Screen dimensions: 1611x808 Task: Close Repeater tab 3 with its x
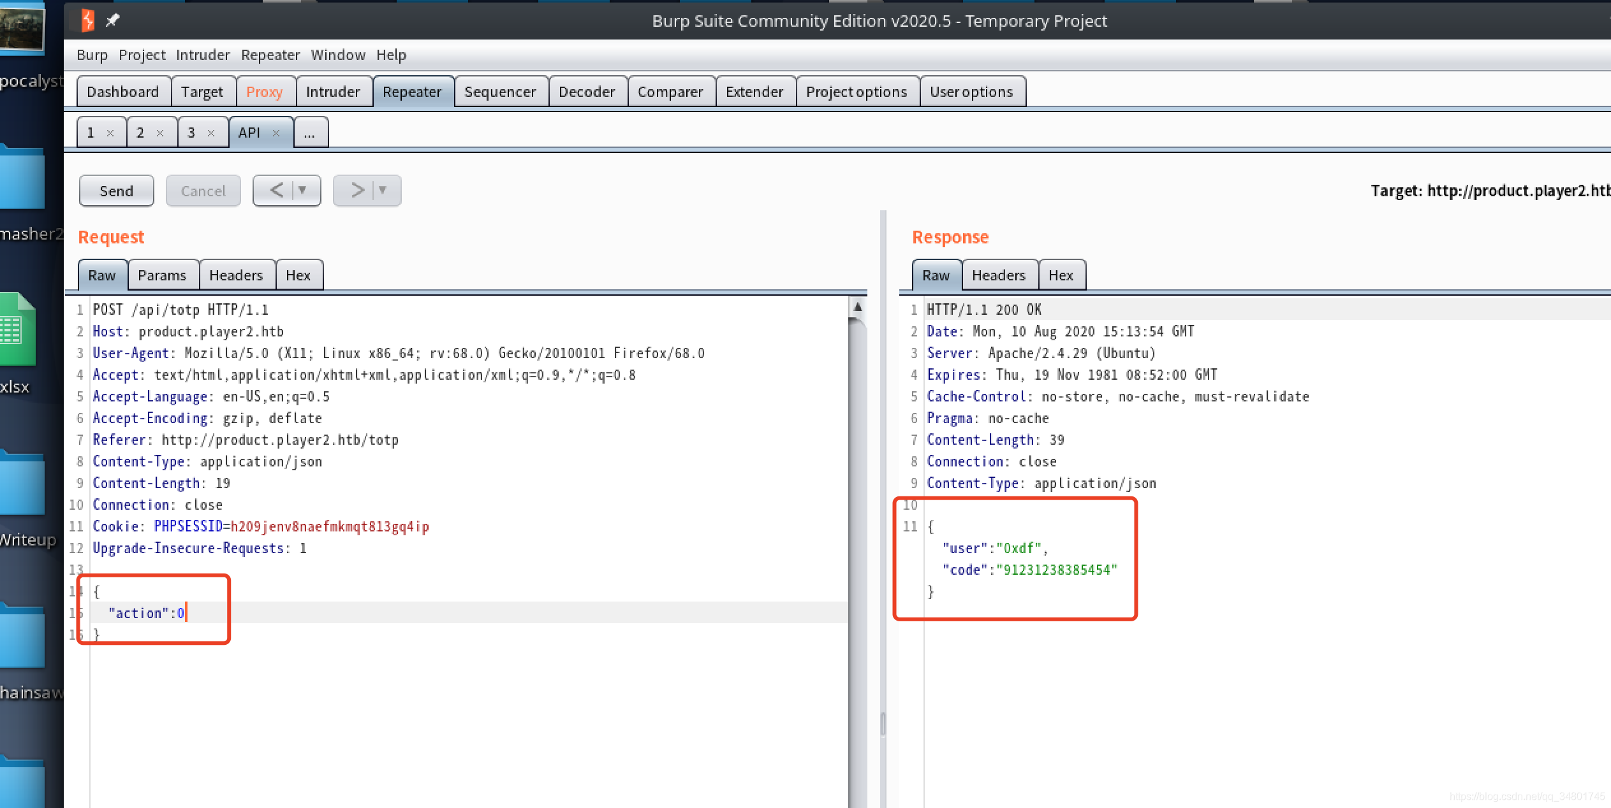coord(211,133)
